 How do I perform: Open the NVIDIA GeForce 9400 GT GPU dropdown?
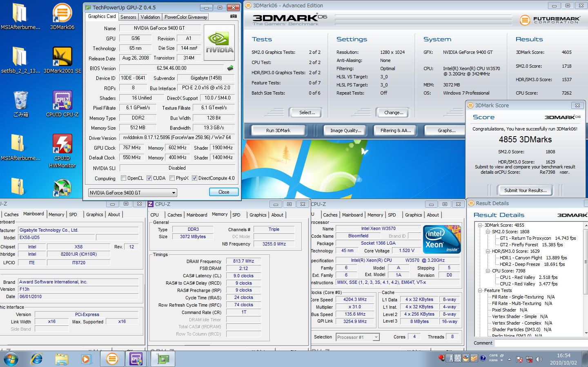133,192
